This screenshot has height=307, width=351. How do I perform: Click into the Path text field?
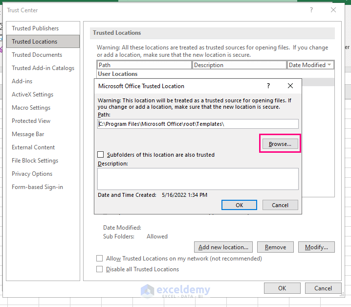tap(198, 124)
